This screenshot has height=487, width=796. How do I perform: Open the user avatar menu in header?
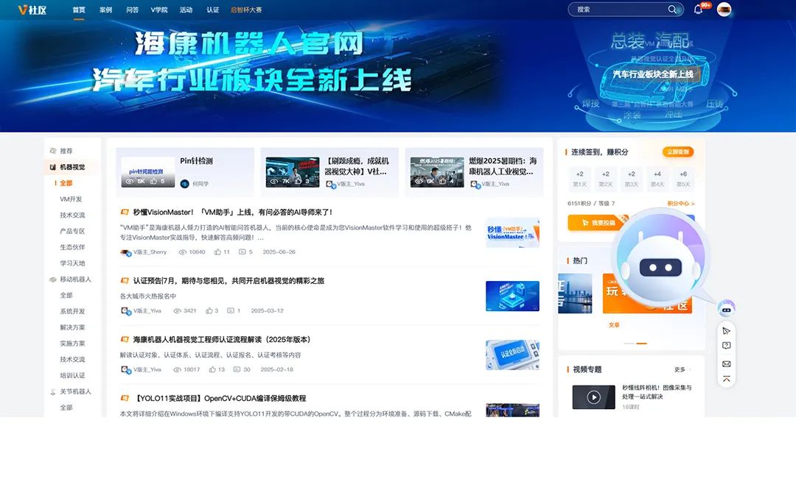(724, 10)
